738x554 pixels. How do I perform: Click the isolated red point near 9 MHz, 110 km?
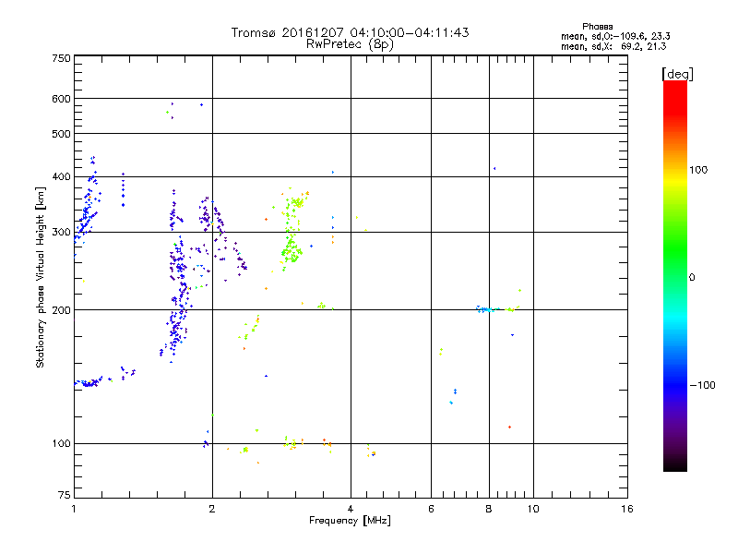click(510, 428)
